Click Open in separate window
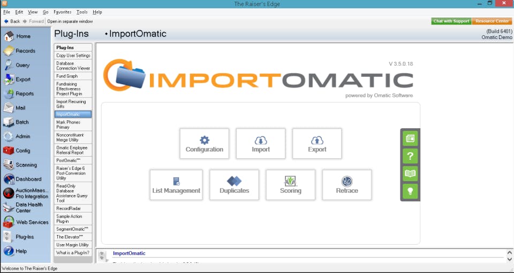Image resolution: width=514 pixels, height=273 pixels. (x=70, y=21)
